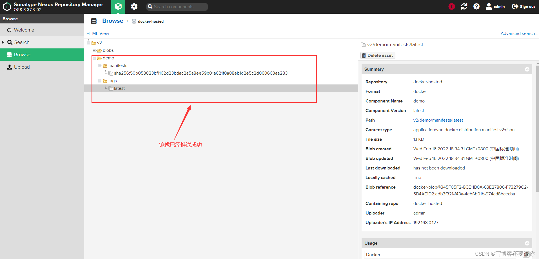The image size is (539, 259).
Task: Click the Content type value
Action: pyautogui.click(x=464, y=130)
